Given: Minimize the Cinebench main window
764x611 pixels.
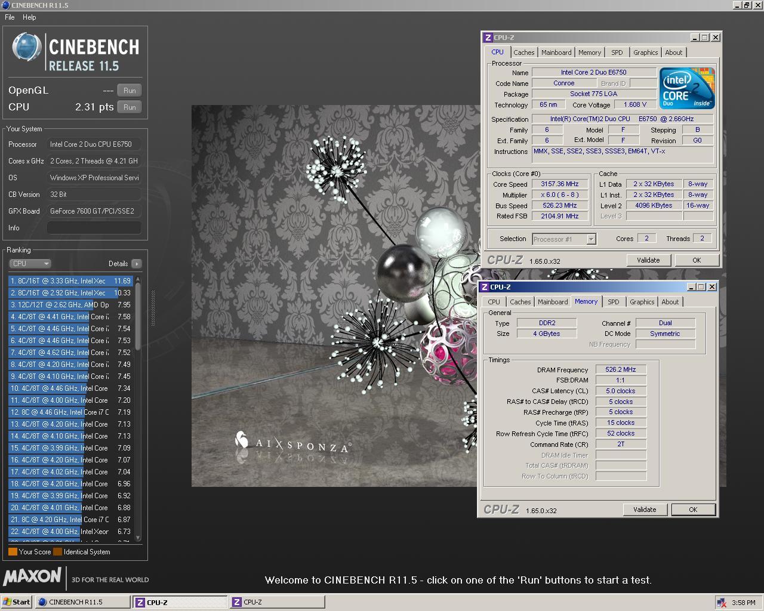Looking at the screenshot, I should 737,5.
